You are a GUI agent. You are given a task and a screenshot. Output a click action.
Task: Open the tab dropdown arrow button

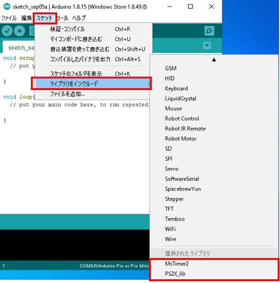click(207, 45)
